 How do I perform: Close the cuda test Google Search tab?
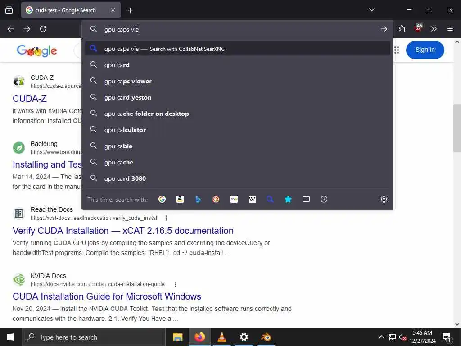pos(113,10)
